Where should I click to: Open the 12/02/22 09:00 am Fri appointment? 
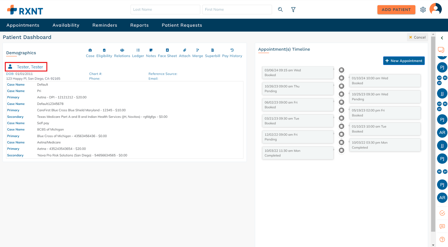pyautogui.click(x=298, y=137)
